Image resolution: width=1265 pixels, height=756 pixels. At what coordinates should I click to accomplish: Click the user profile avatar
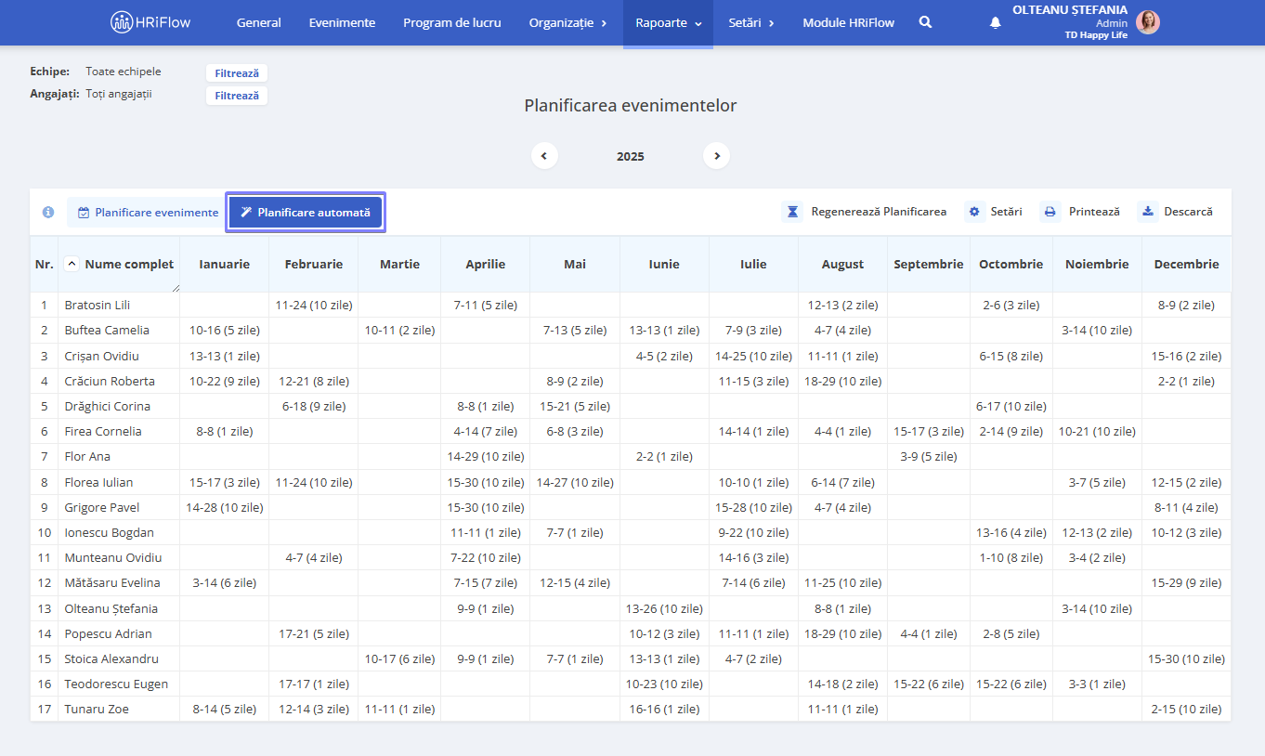click(1148, 22)
